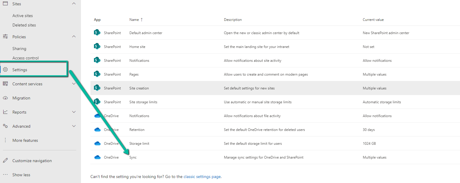This screenshot has height=183, width=460.
Task: Collapse the Sites section chevron
Action: 74,4
